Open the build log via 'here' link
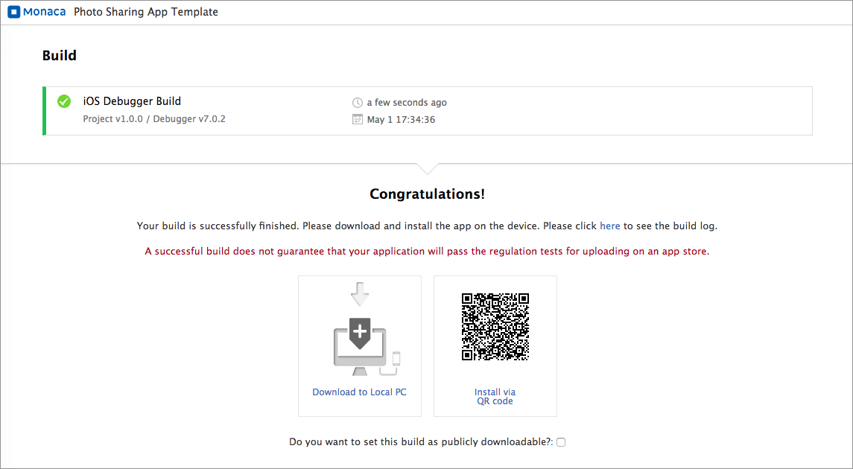 (609, 226)
